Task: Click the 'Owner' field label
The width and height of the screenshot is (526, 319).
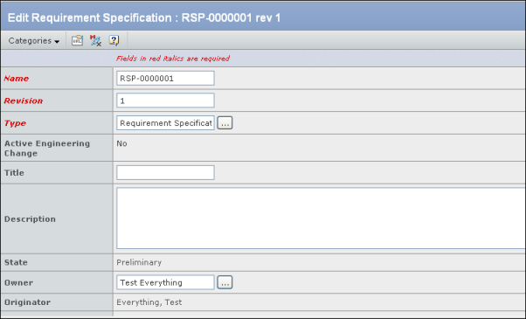Action: tap(19, 283)
